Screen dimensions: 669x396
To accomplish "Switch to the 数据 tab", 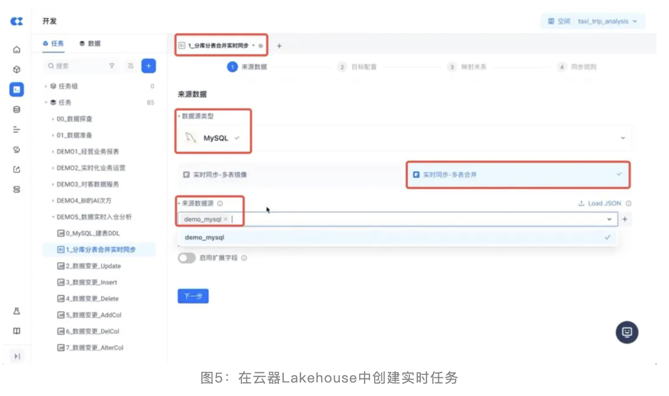I will click(90, 43).
